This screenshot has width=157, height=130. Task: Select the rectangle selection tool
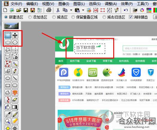tap(8, 35)
